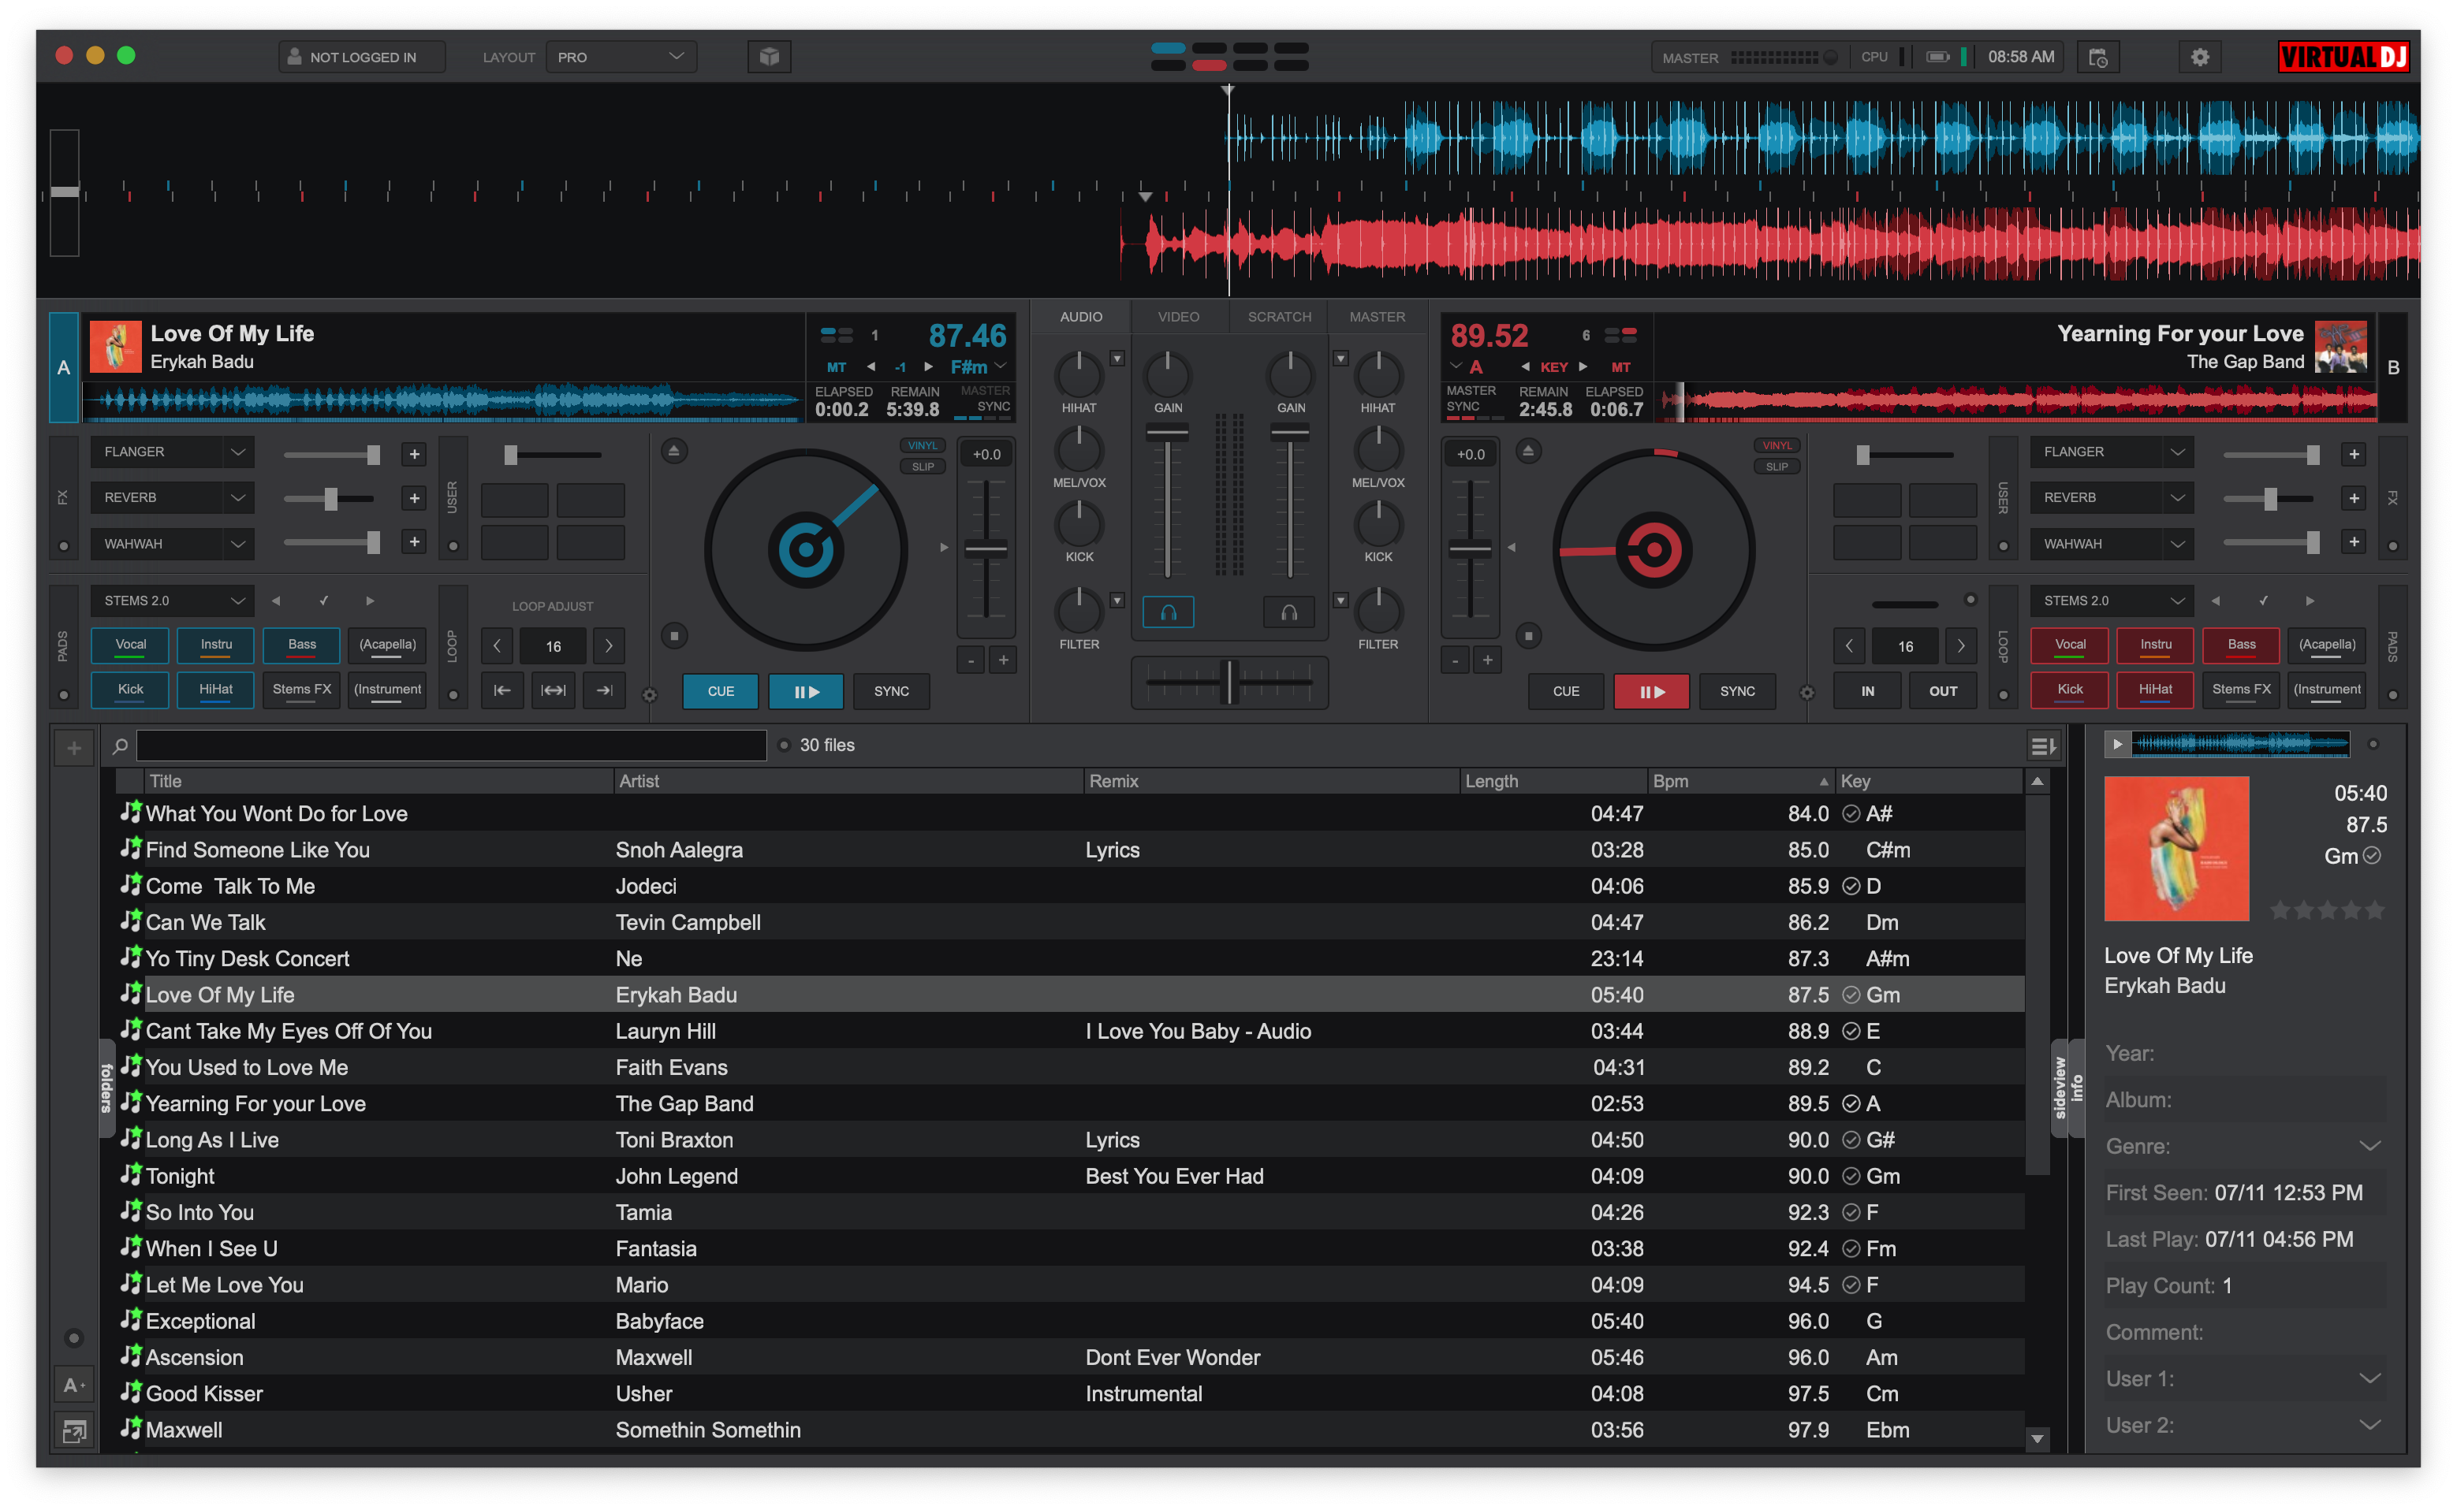Open deck A REVERB effect dropdown
The width and height of the screenshot is (2457, 1510).
point(172,497)
